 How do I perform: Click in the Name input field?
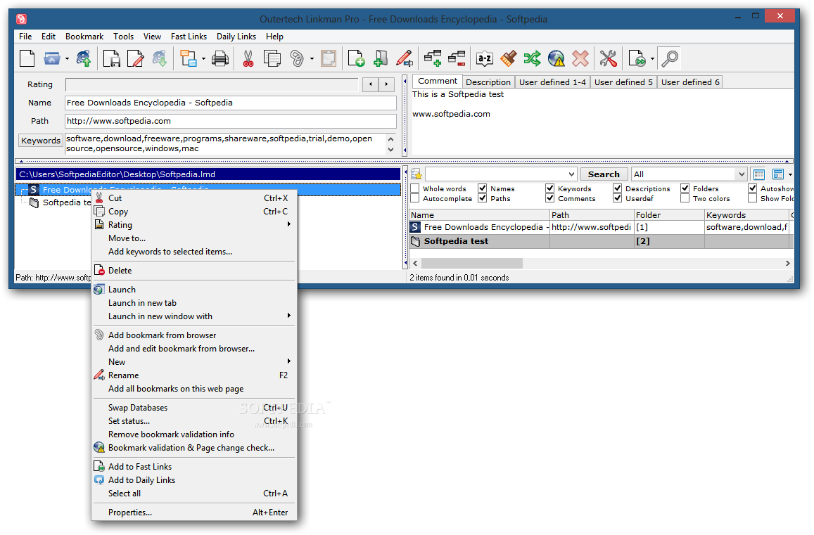point(231,103)
